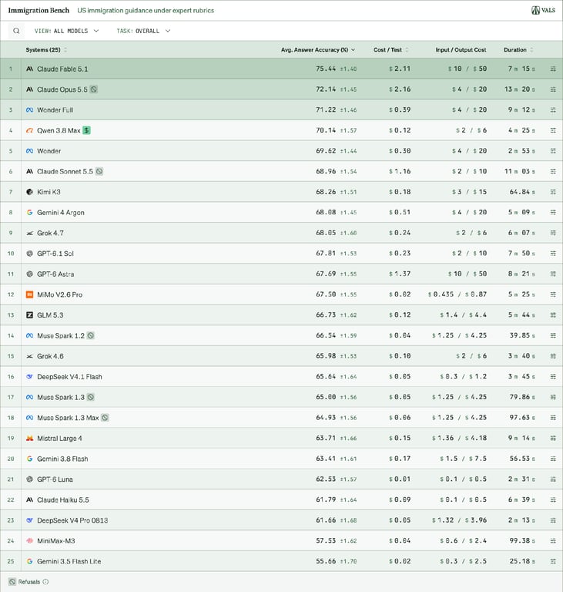Viewport: 563px width, 592px height.
Task: Click the Immigration Bench title
Action: 39,10
